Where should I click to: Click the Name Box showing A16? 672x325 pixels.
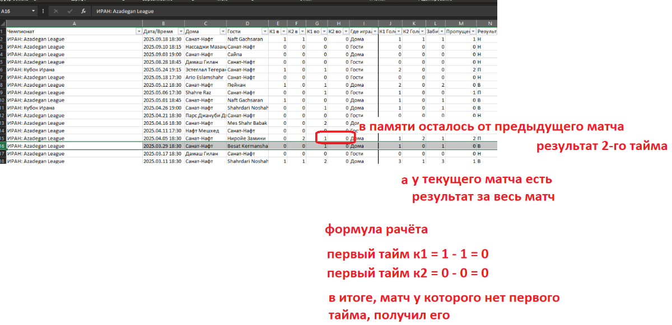[14, 11]
